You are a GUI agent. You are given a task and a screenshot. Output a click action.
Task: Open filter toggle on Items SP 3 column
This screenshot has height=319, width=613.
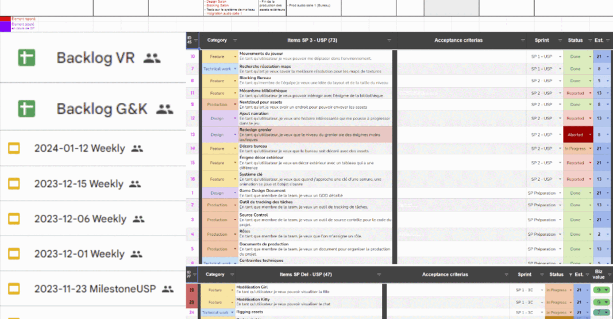click(x=389, y=40)
